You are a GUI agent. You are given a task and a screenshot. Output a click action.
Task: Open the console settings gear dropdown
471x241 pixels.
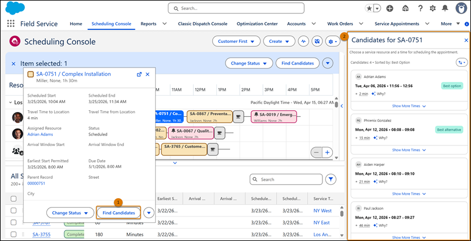coord(332,42)
